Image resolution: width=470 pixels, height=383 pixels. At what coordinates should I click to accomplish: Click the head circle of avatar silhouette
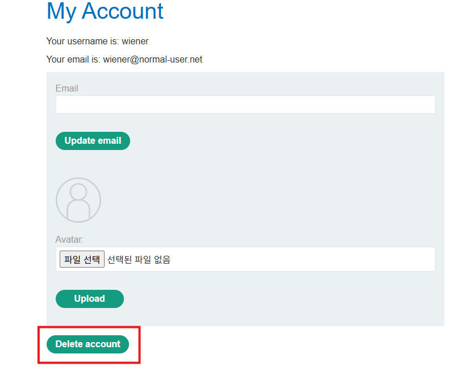point(78,191)
